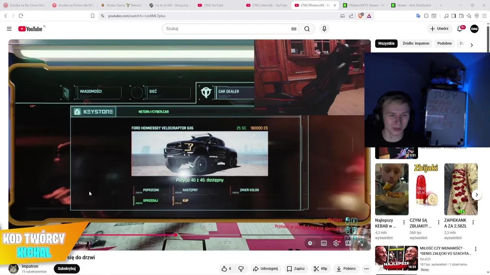
Task: Open MIŁOŚĆ CZY NIENAWIŚĆ video thumbnail
Action: [396, 258]
